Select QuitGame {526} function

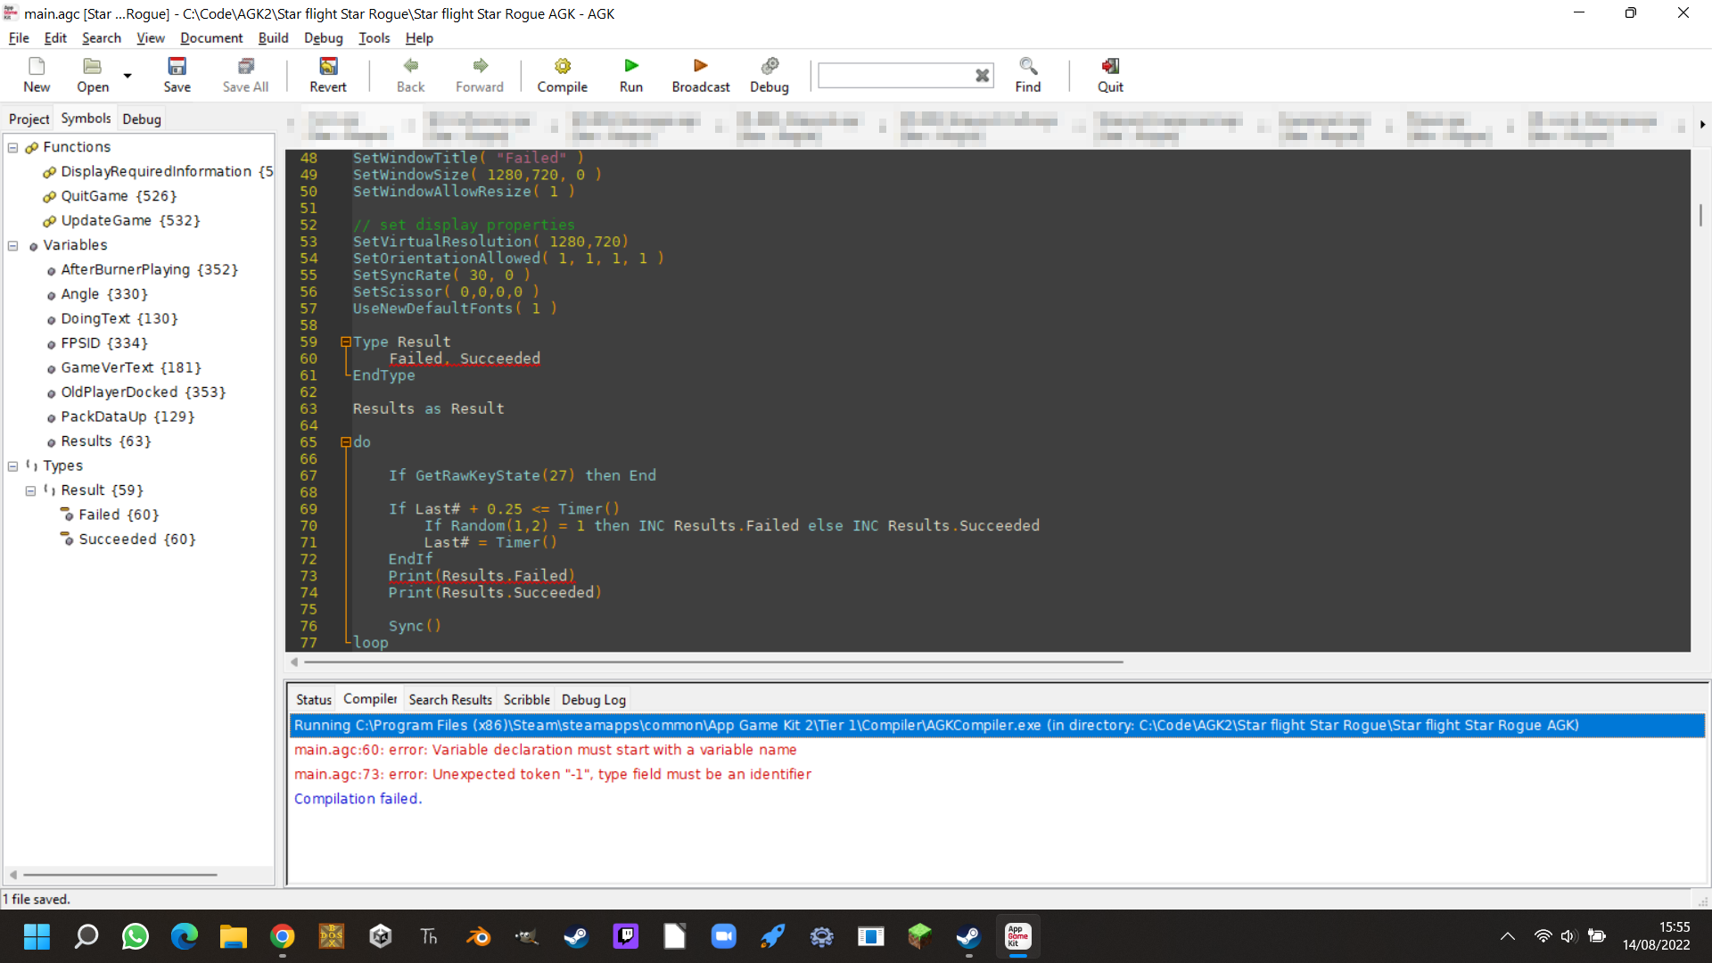pos(110,195)
